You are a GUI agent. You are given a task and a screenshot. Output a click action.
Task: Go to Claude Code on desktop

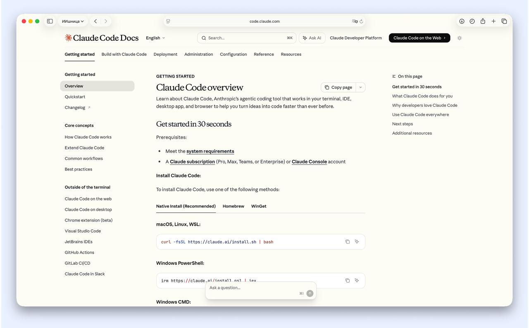click(88, 210)
